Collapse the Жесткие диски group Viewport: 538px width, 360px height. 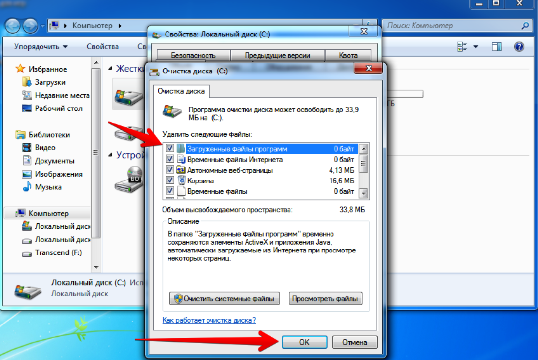pos(110,69)
